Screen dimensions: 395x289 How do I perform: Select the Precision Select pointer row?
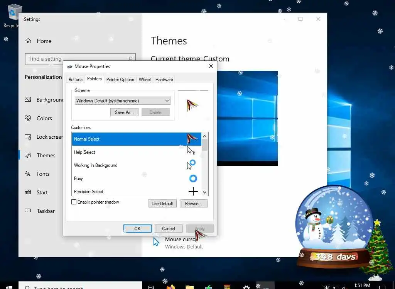137,191
